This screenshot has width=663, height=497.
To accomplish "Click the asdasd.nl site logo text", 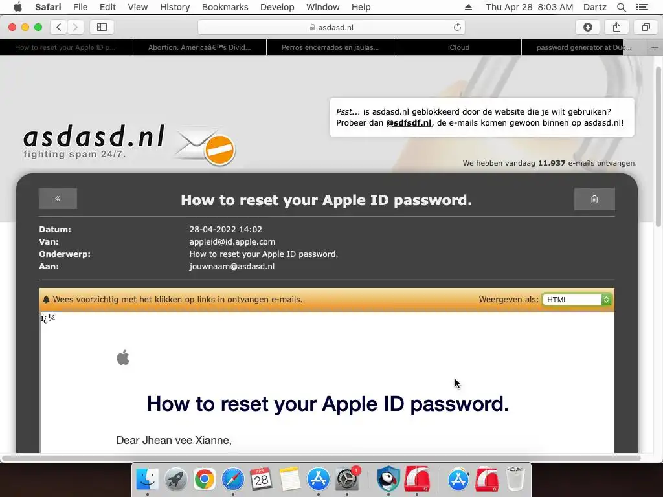I will (94, 136).
